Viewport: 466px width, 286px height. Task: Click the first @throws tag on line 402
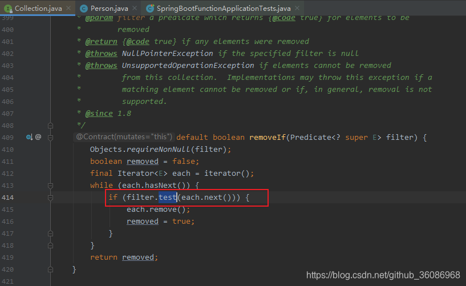point(102,53)
